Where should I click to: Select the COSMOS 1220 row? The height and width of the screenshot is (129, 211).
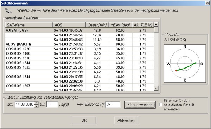[x=80, y=49]
